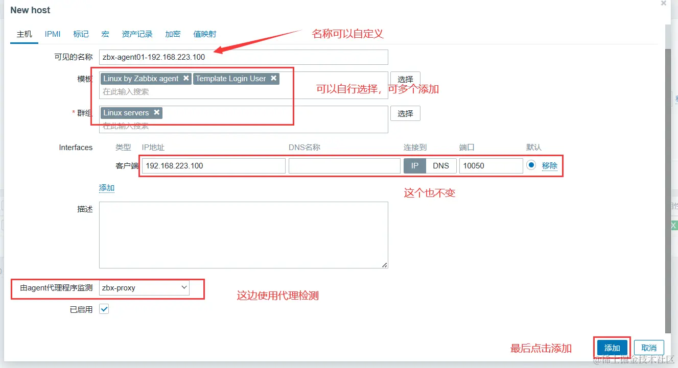Open the zbx-proxy monitoring dropdown

point(144,288)
